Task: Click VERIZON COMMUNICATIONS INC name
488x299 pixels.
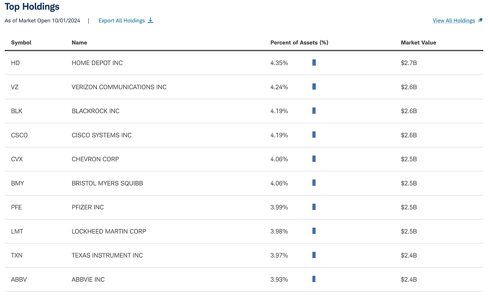Action: click(x=119, y=87)
